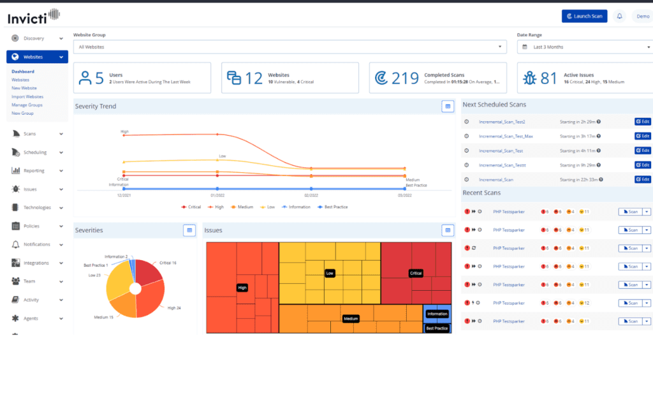Open the table view icon on Severity Trend
Screen dimensions: 653x417
[447, 106]
